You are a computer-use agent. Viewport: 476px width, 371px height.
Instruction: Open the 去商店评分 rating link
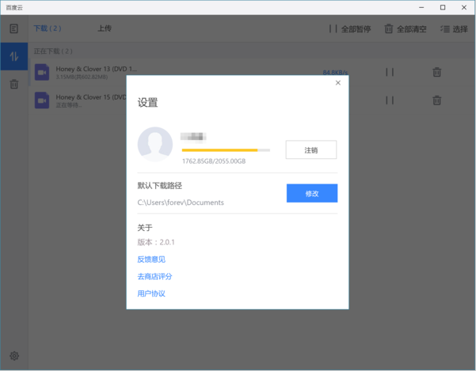click(x=154, y=276)
